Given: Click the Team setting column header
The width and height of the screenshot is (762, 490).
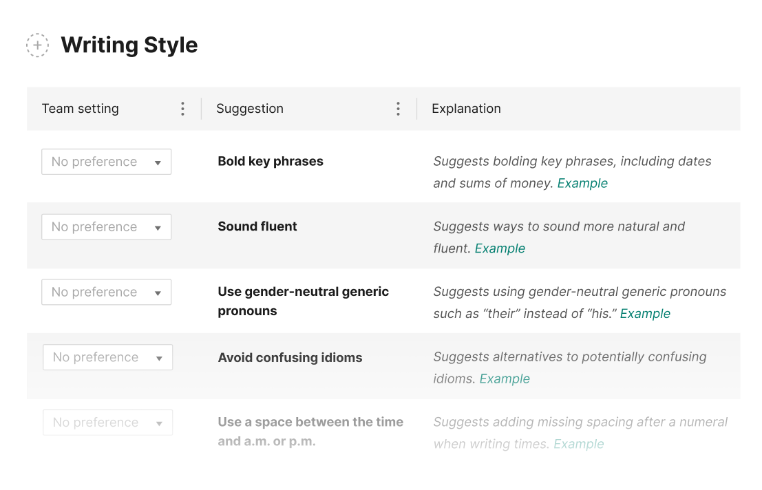Looking at the screenshot, I should pyautogui.click(x=80, y=108).
